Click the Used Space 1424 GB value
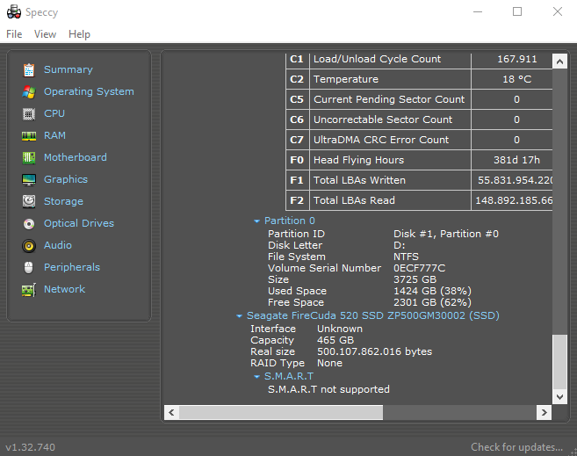This screenshot has width=577, height=456. [432, 291]
